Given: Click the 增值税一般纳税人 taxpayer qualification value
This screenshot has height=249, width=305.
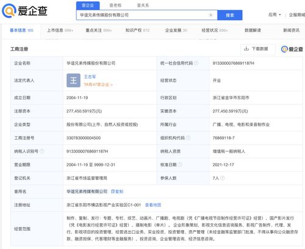Looking at the screenshot, I should 229,151.
